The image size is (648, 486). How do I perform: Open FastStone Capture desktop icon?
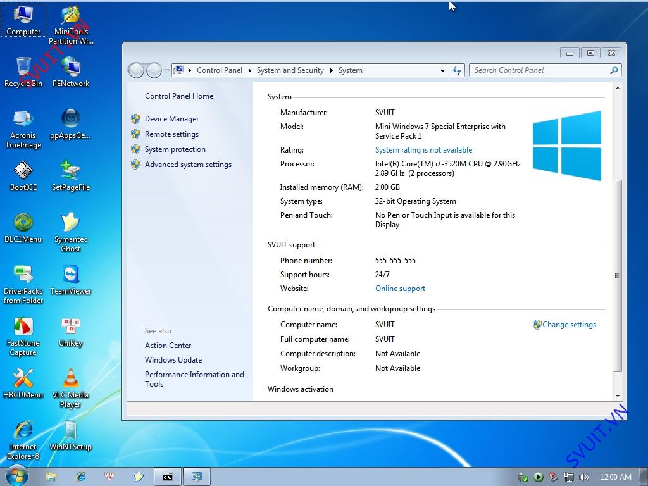click(x=23, y=337)
